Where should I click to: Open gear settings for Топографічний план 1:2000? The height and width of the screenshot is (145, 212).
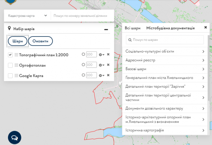pyautogui.click(x=102, y=55)
